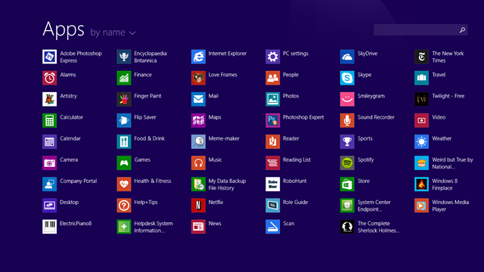
Task: Open the Love Frames heart icon
Action: click(x=198, y=78)
